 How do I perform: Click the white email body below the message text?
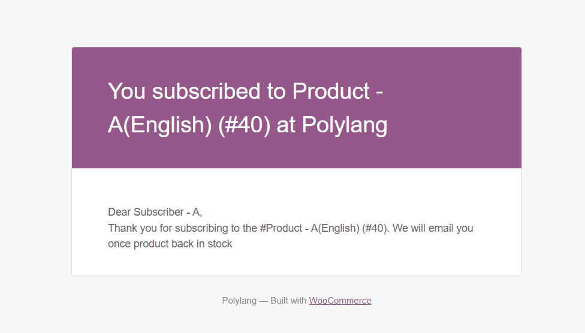click(297, 263)
